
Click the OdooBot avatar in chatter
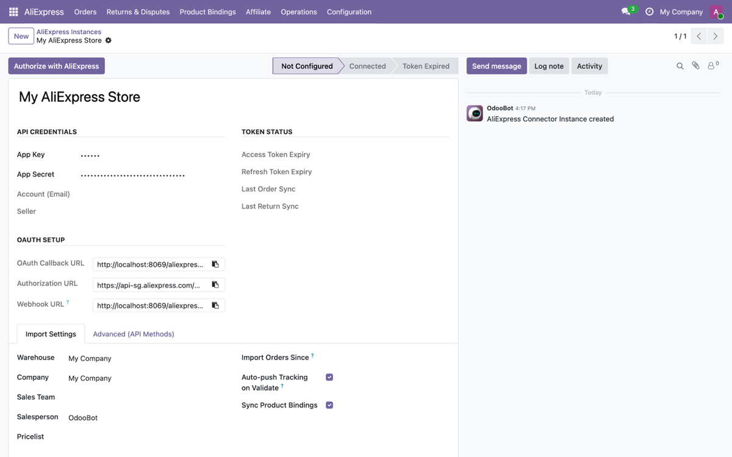coord(475,113)
